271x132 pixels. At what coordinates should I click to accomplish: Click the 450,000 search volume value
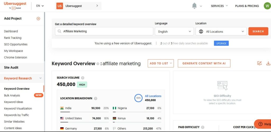[66, 84]
